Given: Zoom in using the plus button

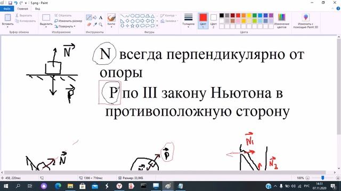Looking at the screenshot, I should coord(338,178).
